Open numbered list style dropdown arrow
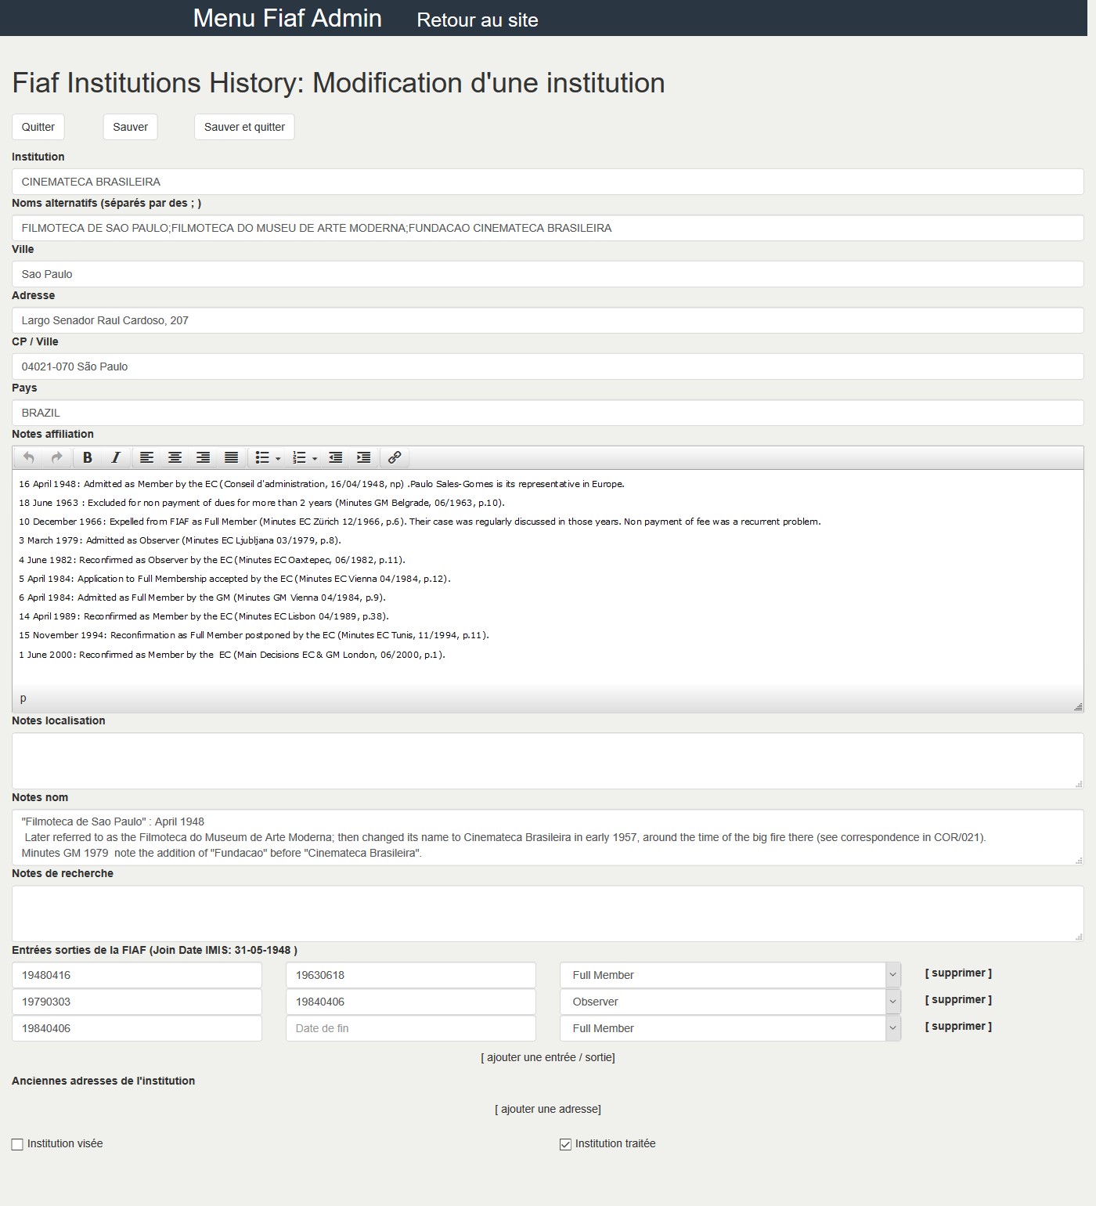Screen dimensions: 1096x1206 (x=315, y=458)
